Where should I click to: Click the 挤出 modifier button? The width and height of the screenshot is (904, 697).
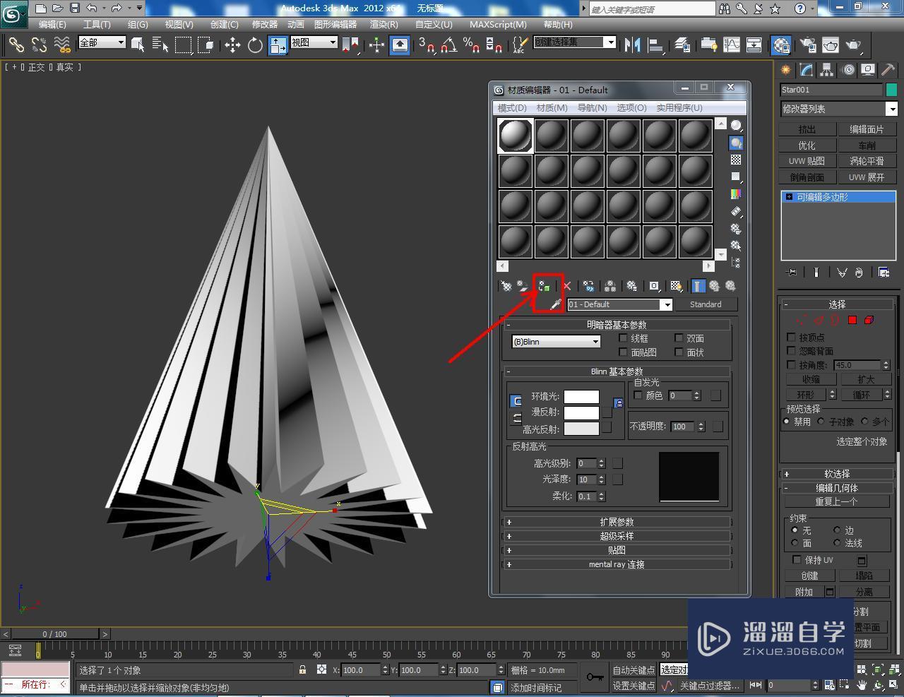(807, 129)
